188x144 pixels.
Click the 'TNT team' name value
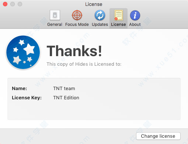click(x=64, y=89)
